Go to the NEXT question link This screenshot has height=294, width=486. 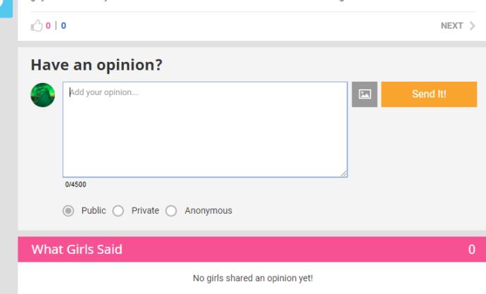[458, 26]
